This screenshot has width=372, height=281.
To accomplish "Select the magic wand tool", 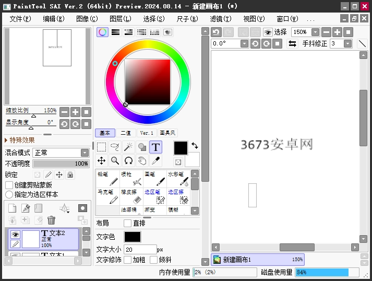I will pyautogui.click(x=128, y=147).
